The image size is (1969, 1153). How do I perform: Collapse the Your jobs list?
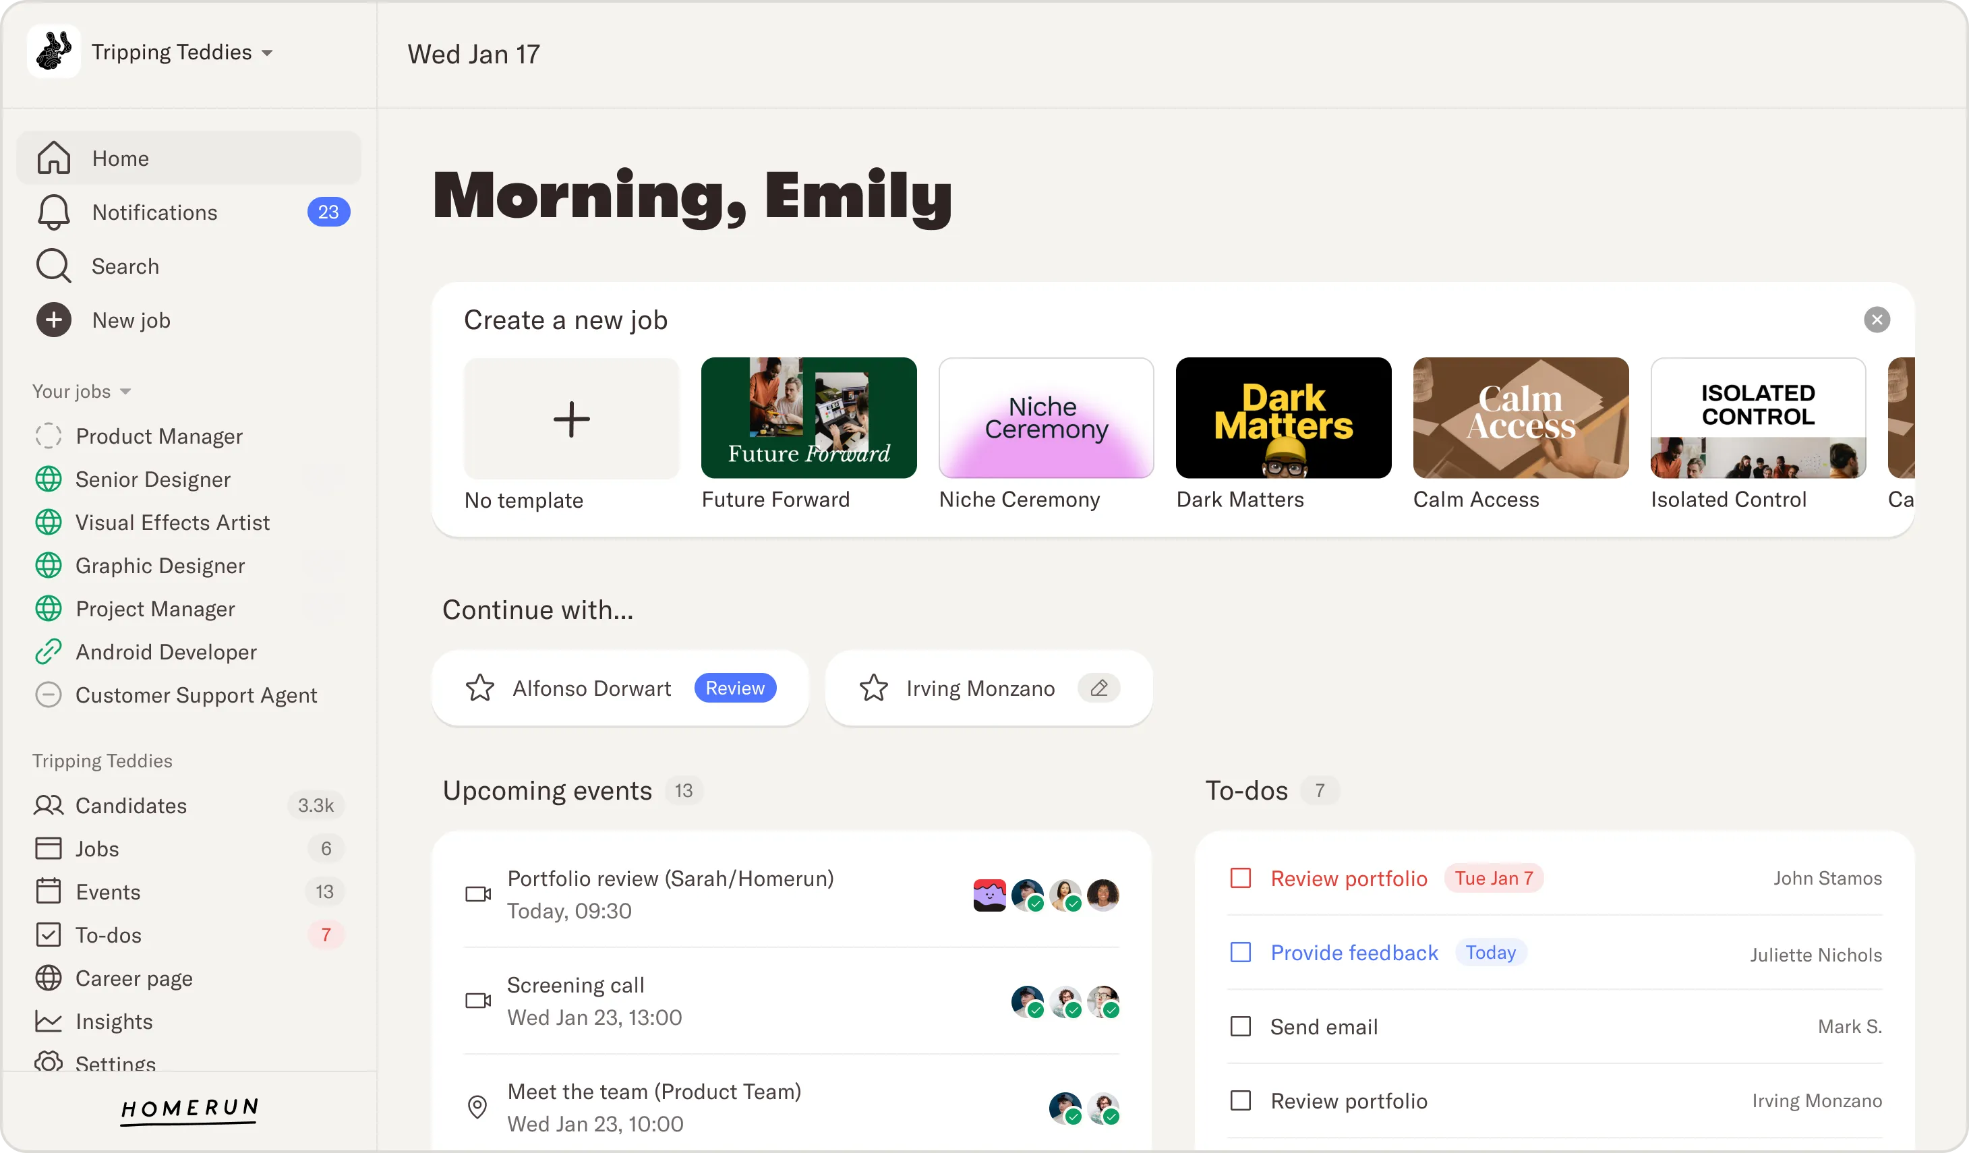(x=125, y=391)
